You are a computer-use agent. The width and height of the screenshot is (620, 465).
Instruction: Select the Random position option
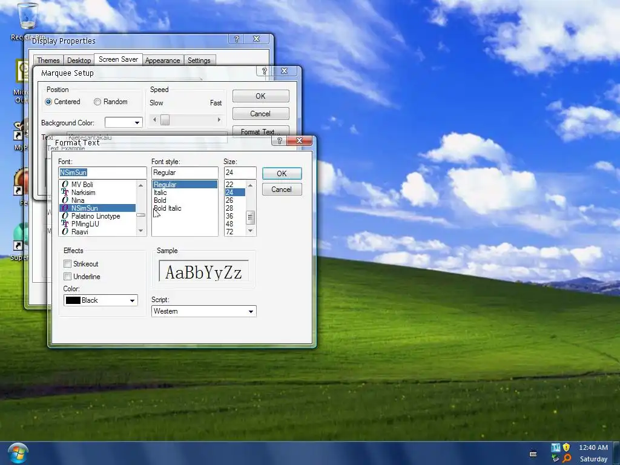click(x=97, y=102)
